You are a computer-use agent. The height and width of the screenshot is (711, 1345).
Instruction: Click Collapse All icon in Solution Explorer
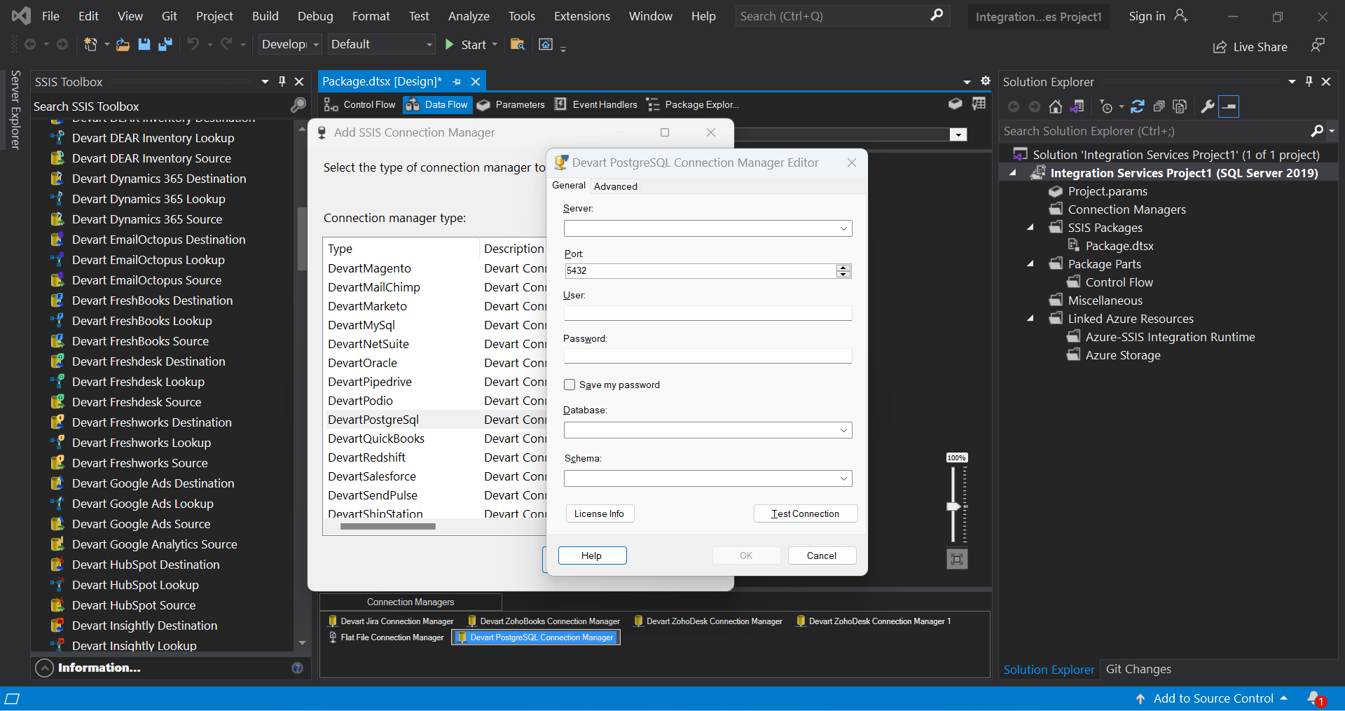(x=1159, y=106)
